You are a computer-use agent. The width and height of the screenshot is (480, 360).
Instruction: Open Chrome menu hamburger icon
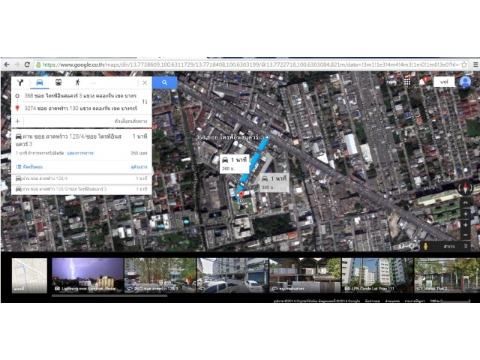coord(475,64)
